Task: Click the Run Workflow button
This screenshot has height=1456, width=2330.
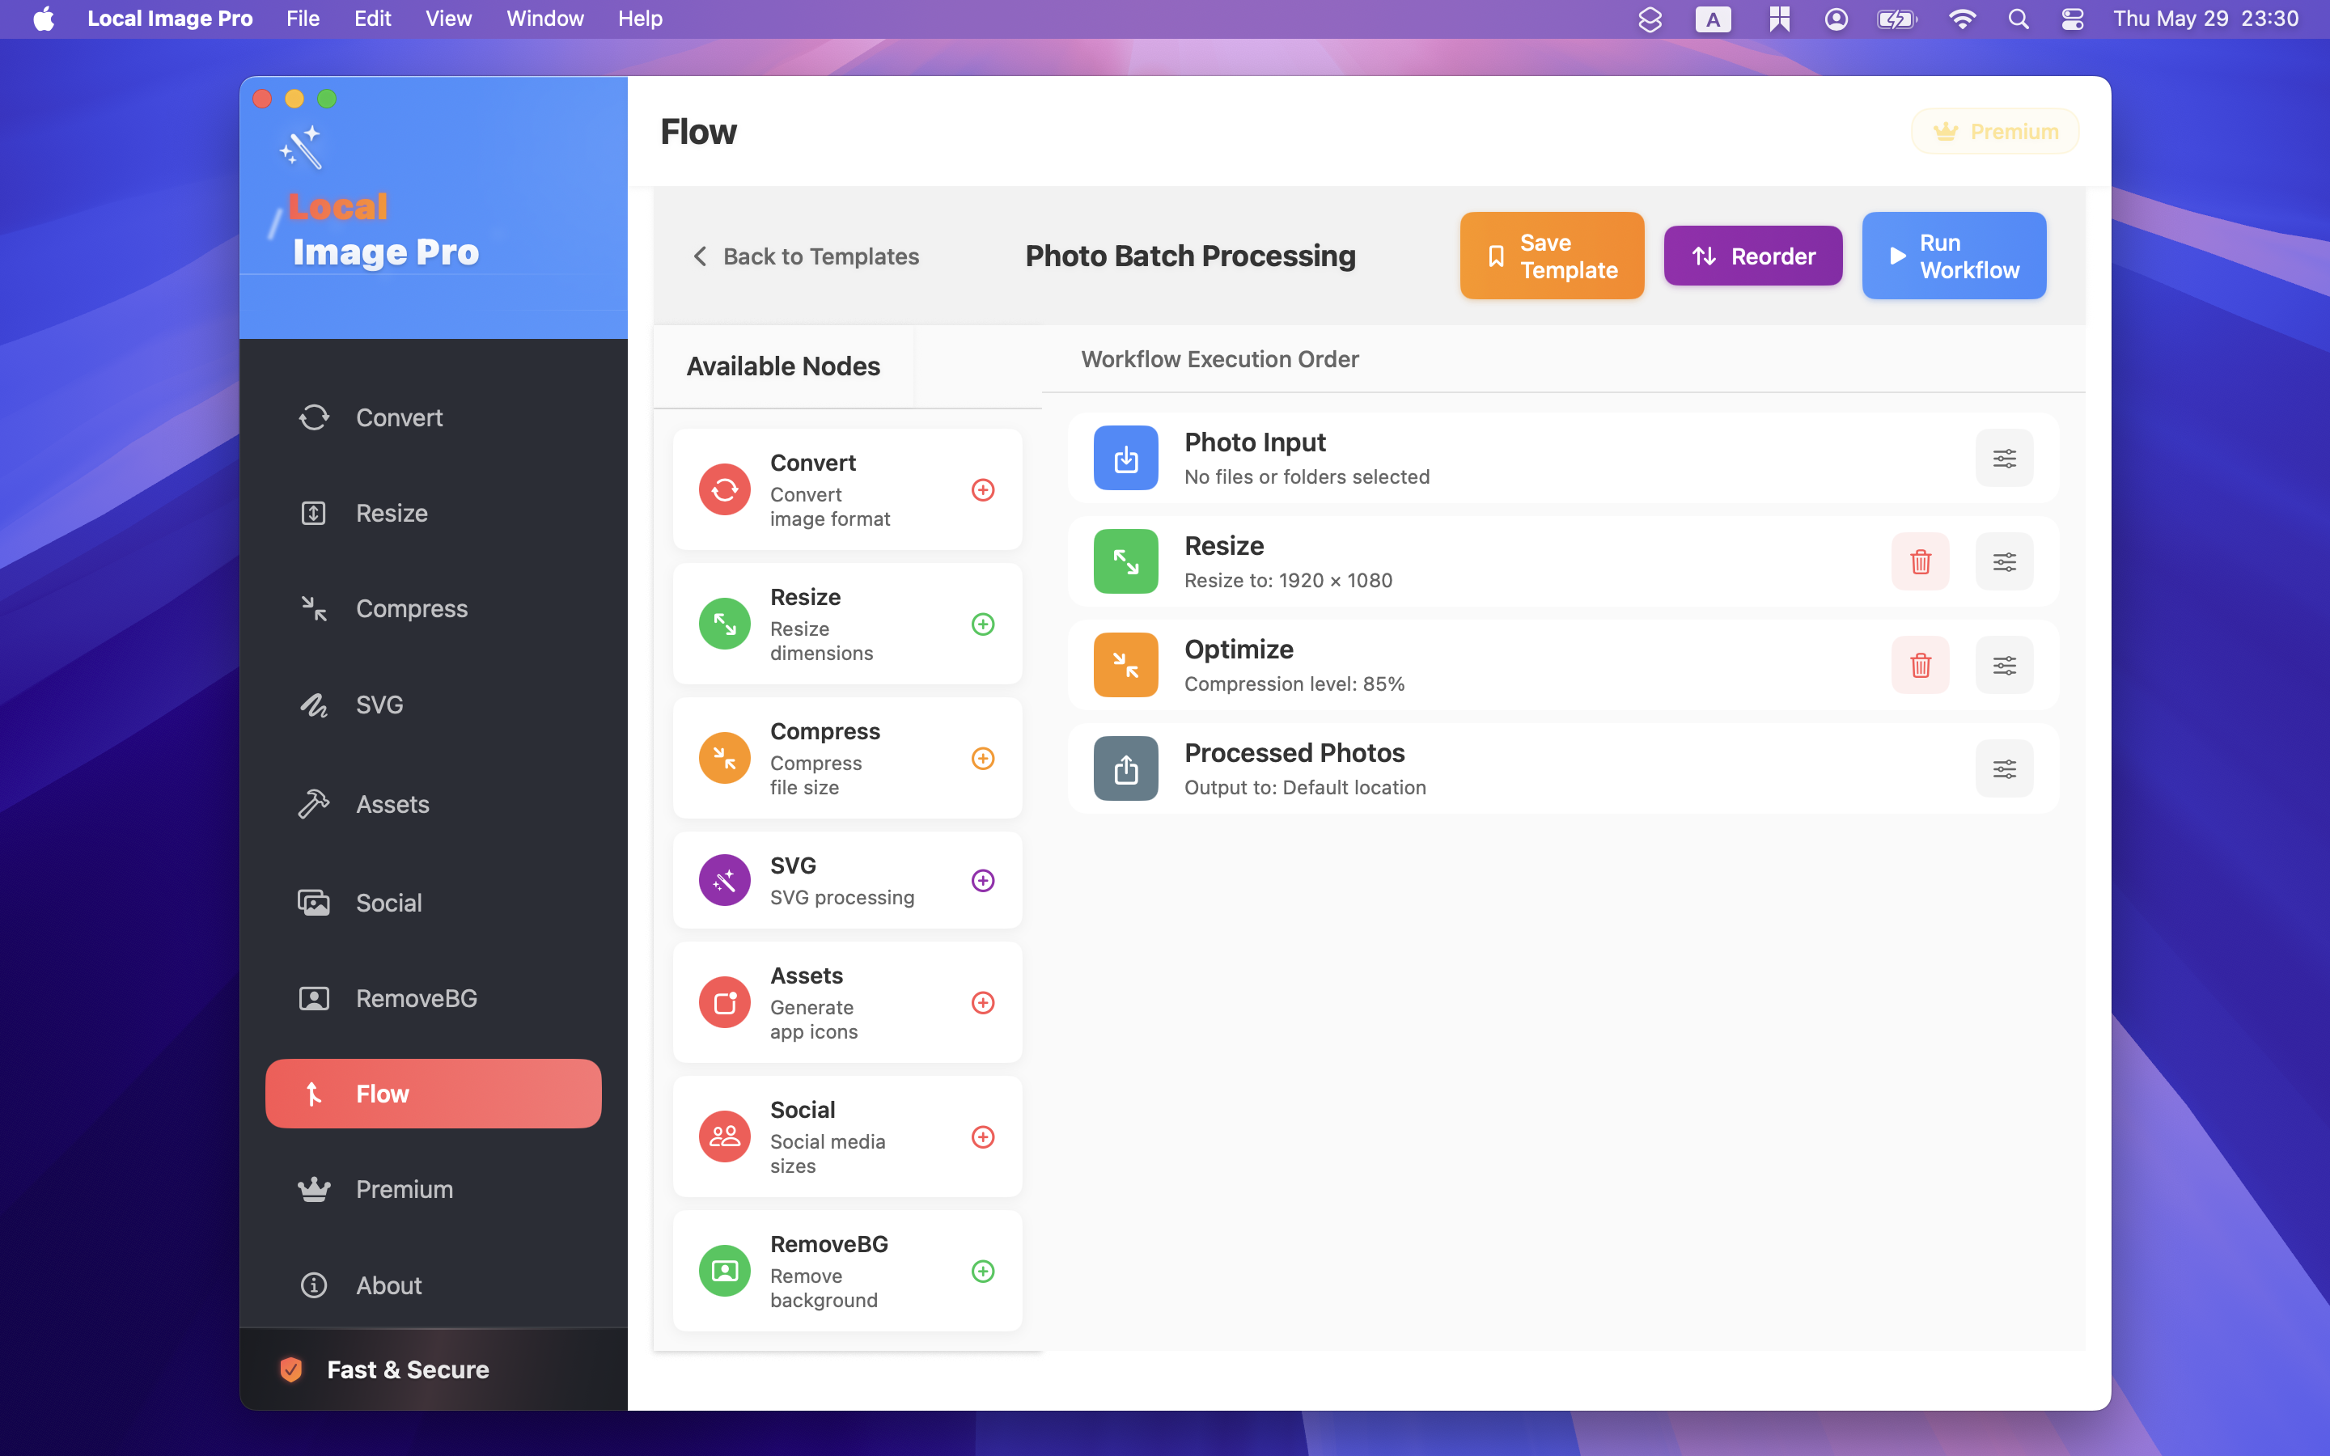Action: click(x=1954, y=256)
